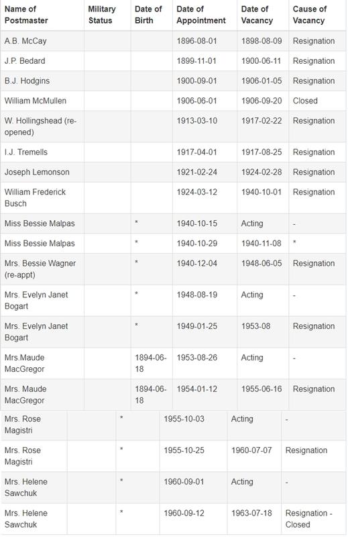This screenshot has width=348, height=537.
Task: Select Joseph Lemonson appointment date 1921-02-24
Action: click(196, 172)
